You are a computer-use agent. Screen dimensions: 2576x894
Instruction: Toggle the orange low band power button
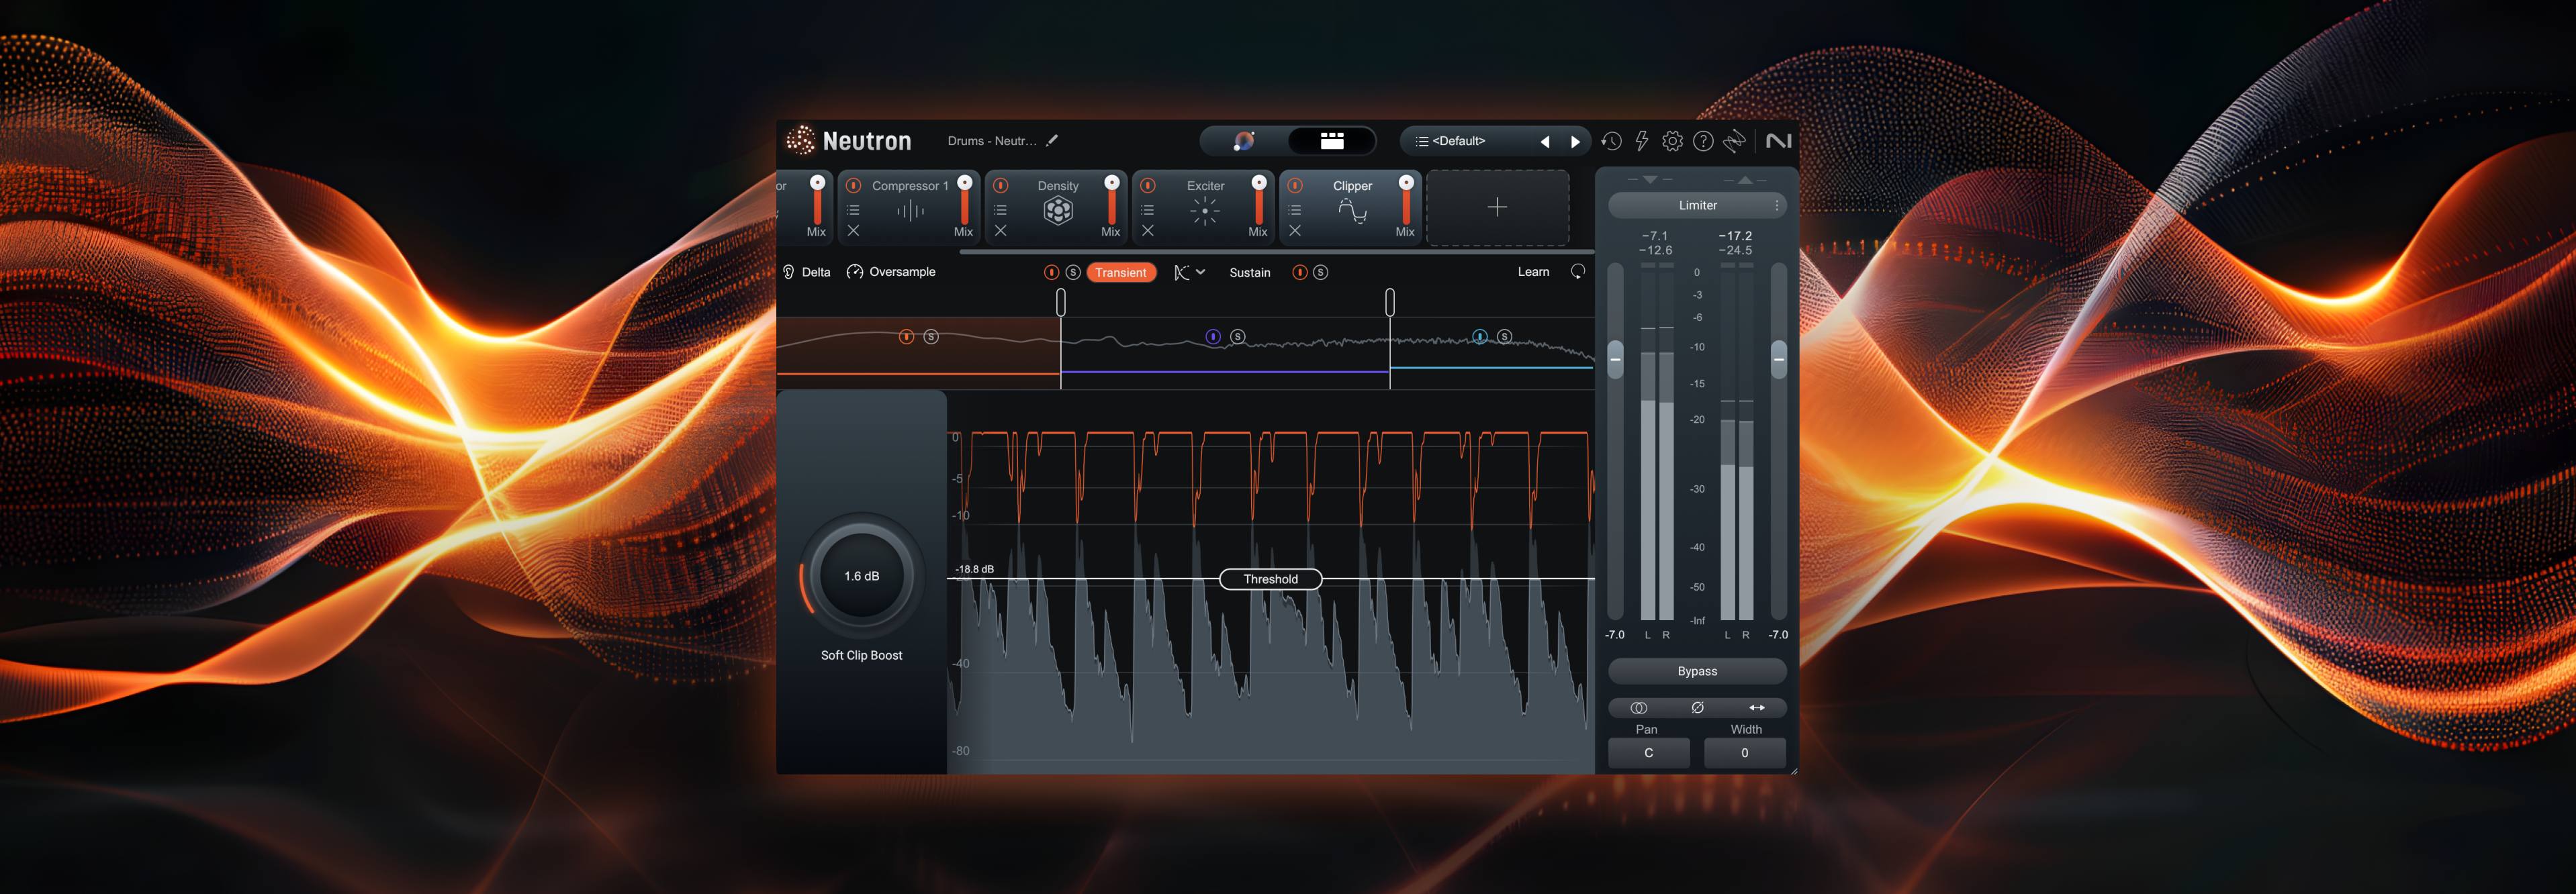[906, 337]
